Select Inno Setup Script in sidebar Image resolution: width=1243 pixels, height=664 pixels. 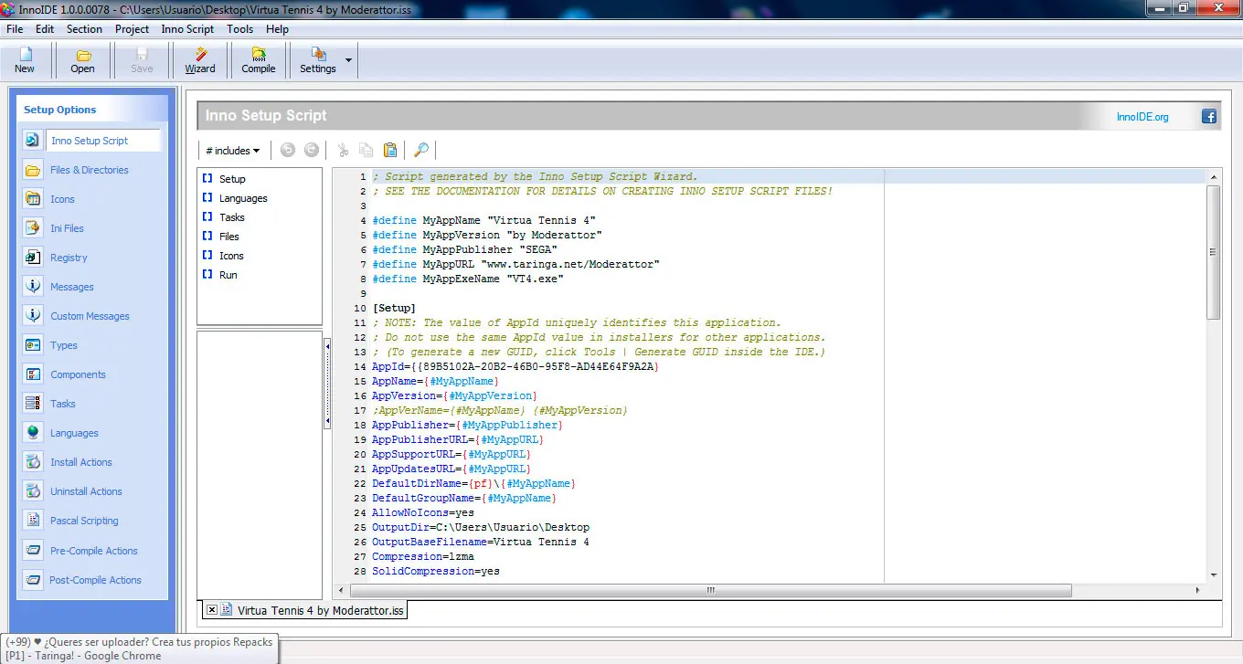click(91, 141)
